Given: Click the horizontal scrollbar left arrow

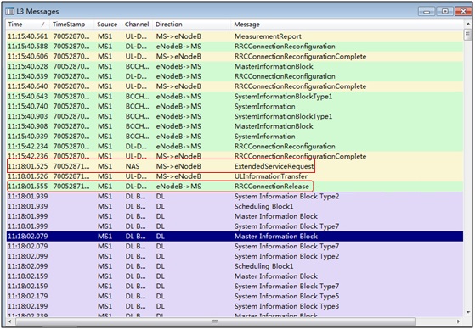Looking at the screenshot, I should tap(10, 321).
